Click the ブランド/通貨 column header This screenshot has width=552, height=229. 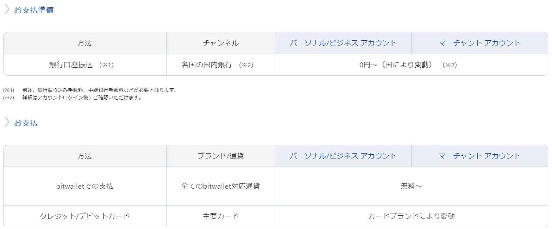click(221, 156)
